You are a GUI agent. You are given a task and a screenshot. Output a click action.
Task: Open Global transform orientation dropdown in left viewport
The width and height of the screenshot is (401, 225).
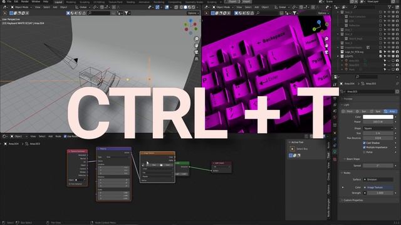83,7
